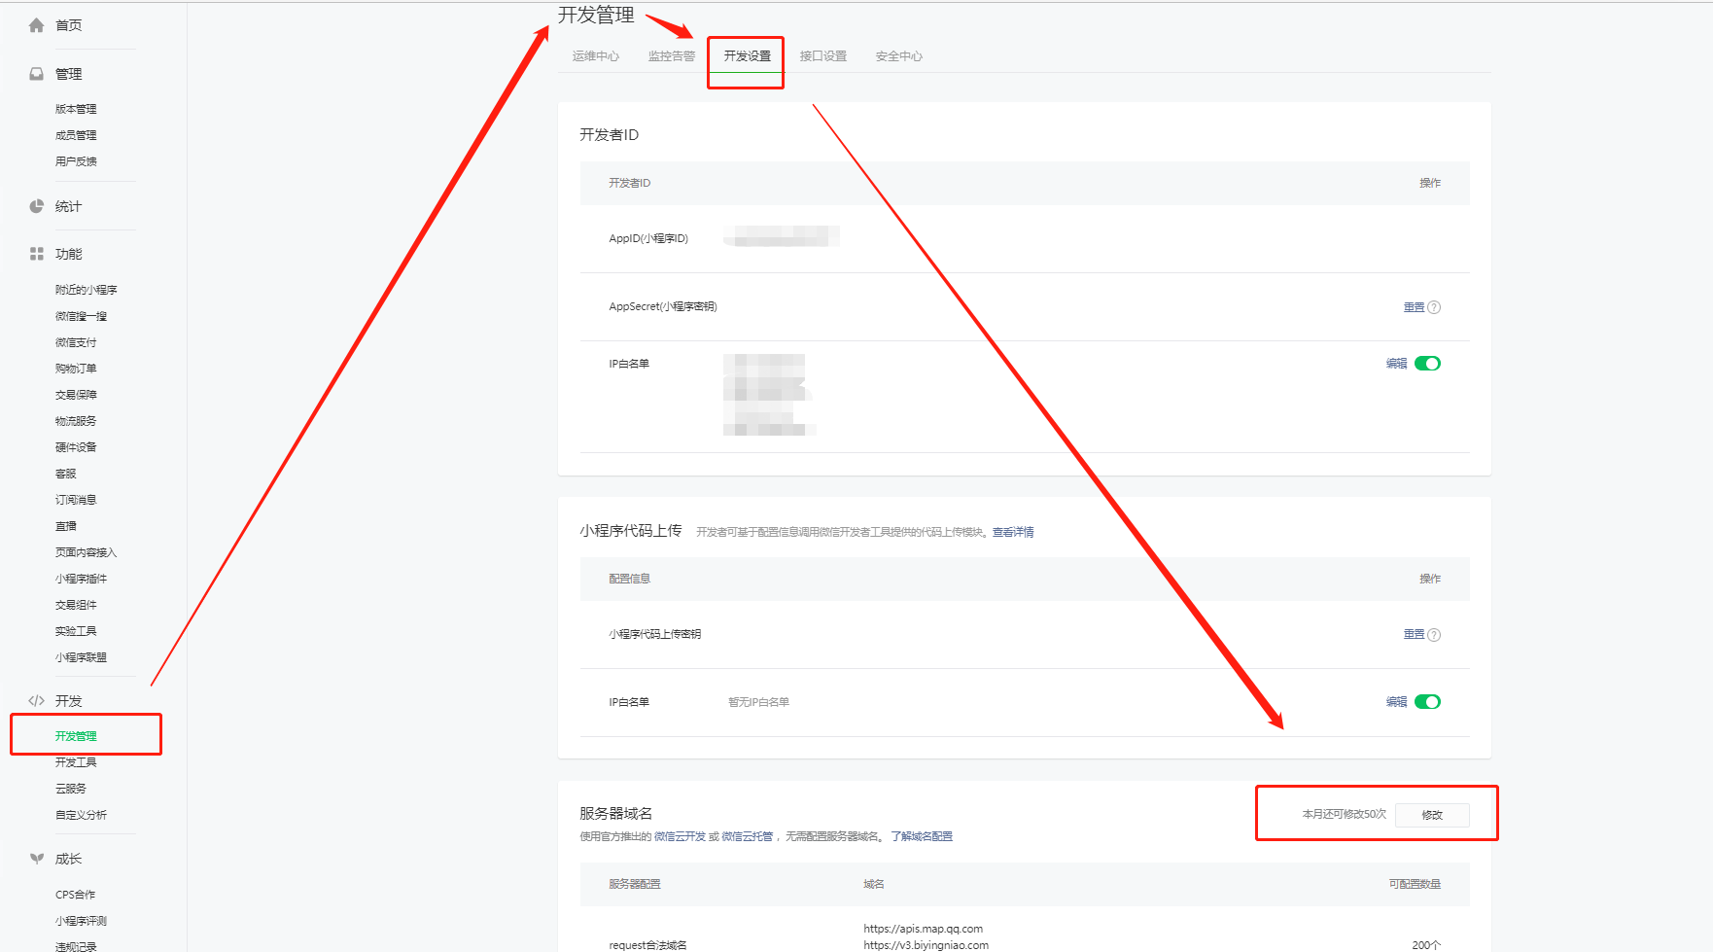Viewport: 1713px width, 952px height.
Task: Click 编辑 for the 开发者ID IP白名单
Action: pyautogui.click(x=1396, y=364)
